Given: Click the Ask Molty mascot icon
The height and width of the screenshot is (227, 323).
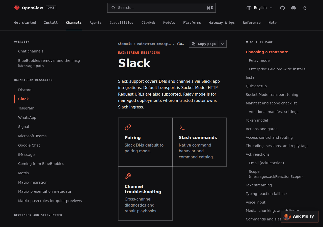Looking at the screenshot, I should (287, 217).
